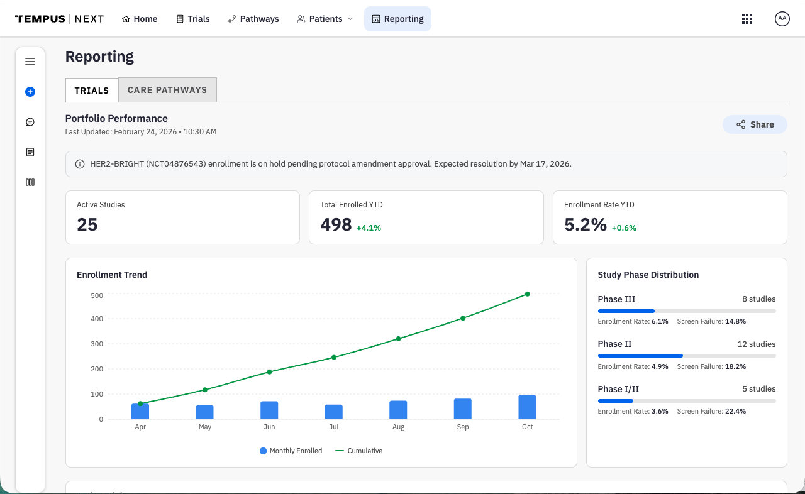Screen dimensions: 805x494
Task: Navigate to Pathways in the top bar
Action: 253,19
